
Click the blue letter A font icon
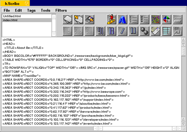coord(122,19)
